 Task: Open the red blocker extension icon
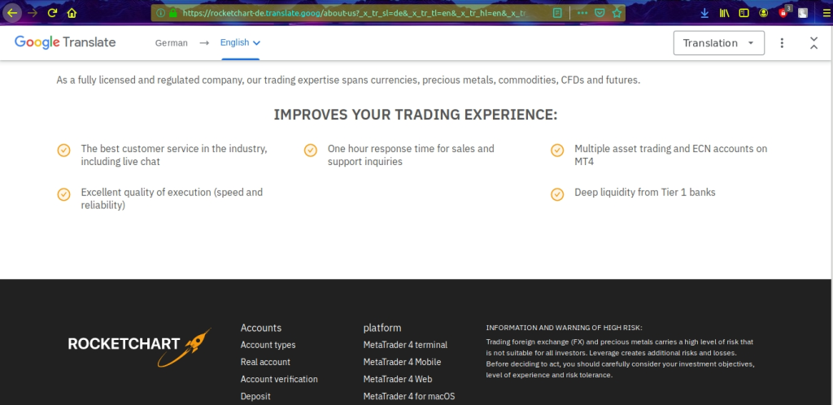pos(783,12)
